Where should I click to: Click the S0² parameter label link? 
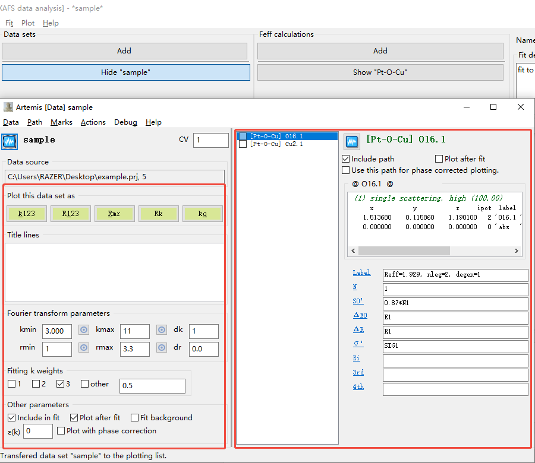click(358, 301)
